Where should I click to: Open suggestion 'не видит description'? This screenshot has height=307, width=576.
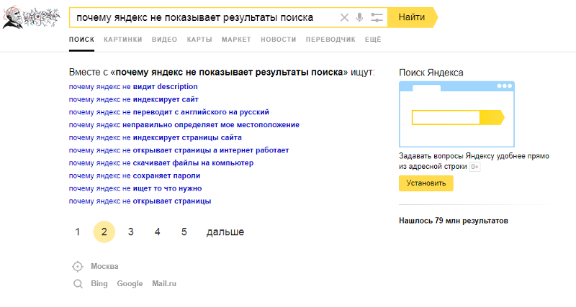tap(133, 86)
